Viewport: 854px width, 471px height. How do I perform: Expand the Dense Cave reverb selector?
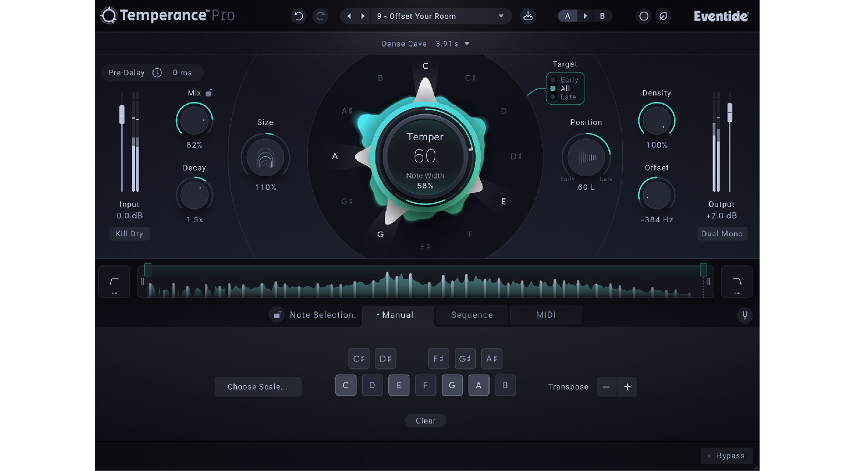tap(466, 44)
